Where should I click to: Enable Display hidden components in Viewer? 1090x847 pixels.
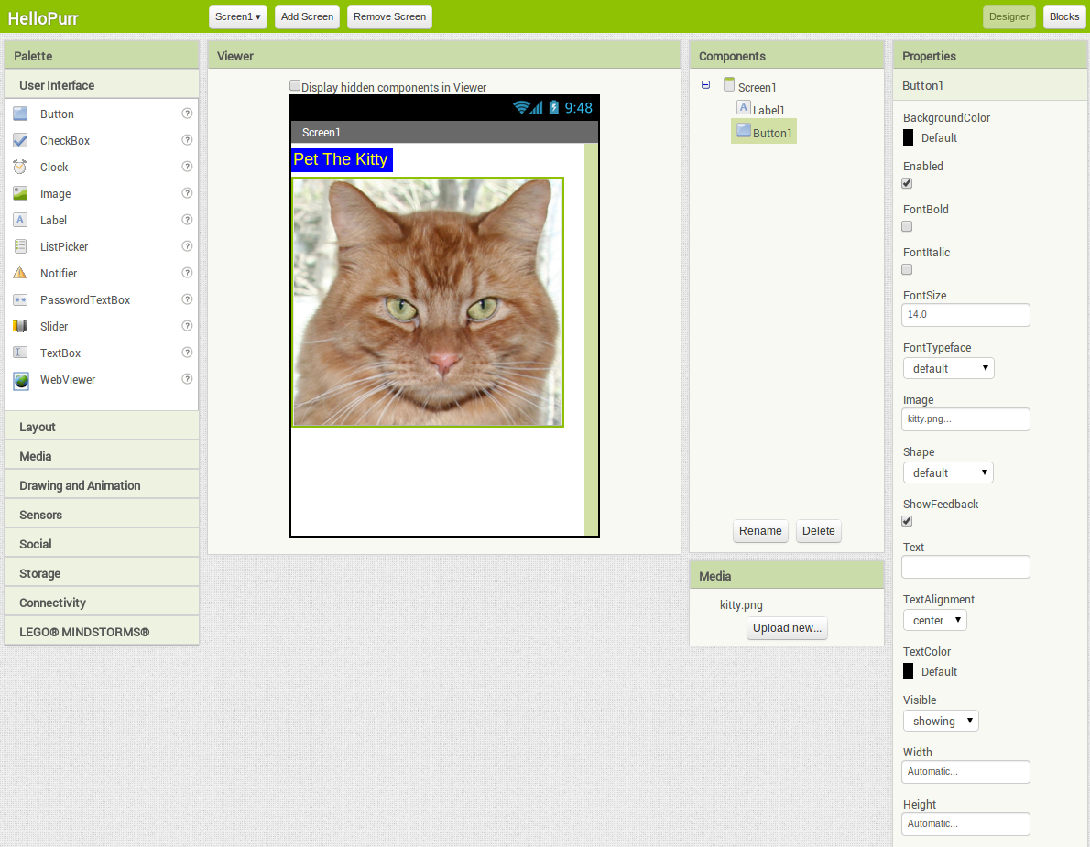click(295, 86)
